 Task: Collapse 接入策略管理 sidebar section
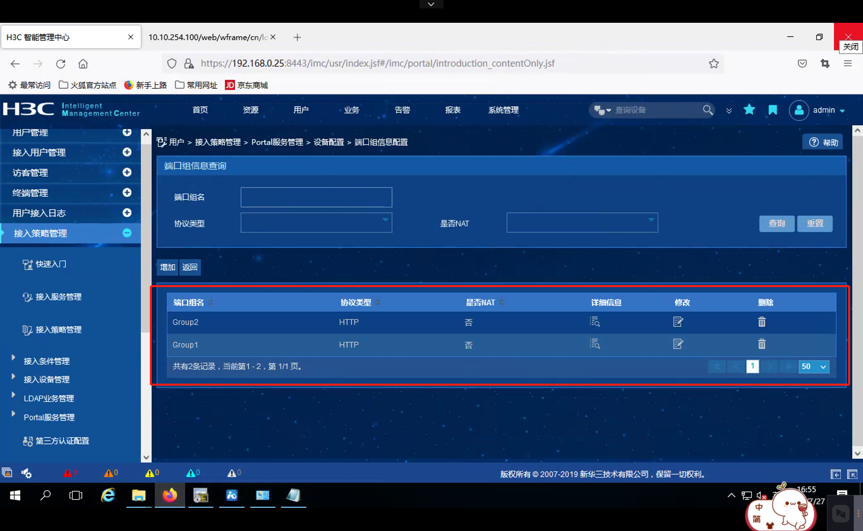[x=127, y=233]
